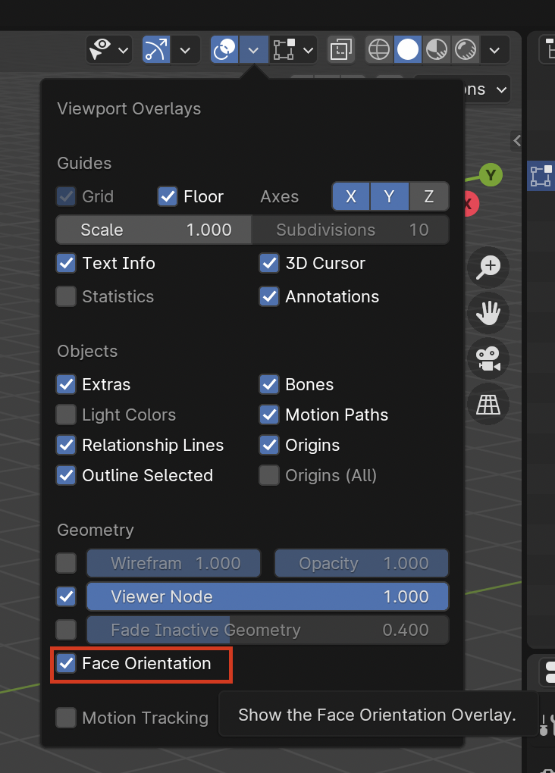
Task: Toggle the X-Ray mode button
Action: point(341,51)
